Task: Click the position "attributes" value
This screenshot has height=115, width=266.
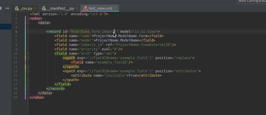Action: 186,71
